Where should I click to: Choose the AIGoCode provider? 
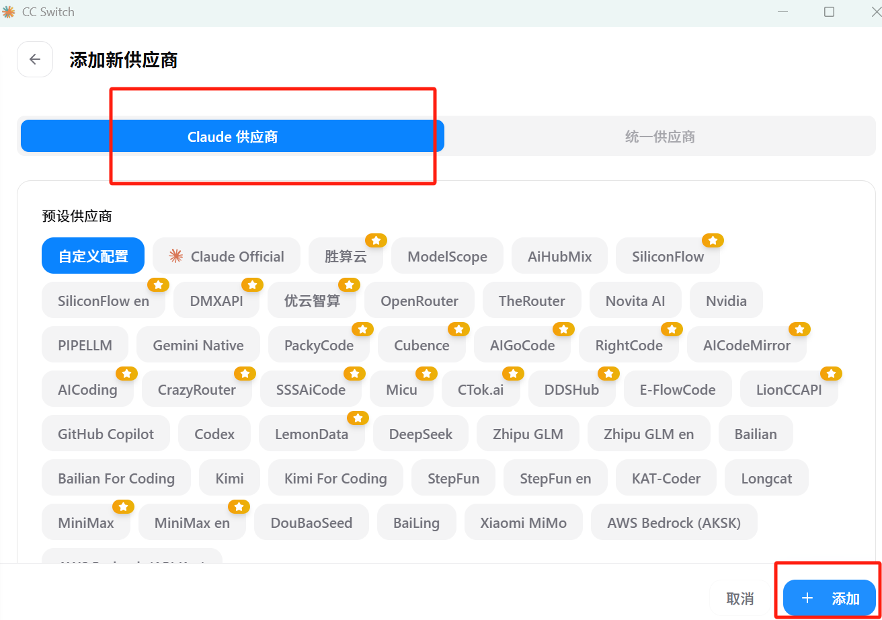522,345
